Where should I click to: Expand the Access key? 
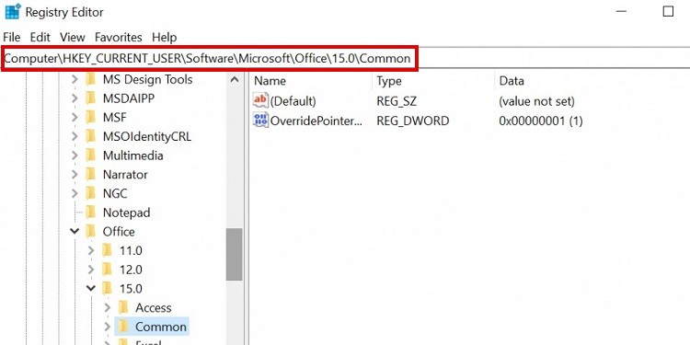point(108,308)
